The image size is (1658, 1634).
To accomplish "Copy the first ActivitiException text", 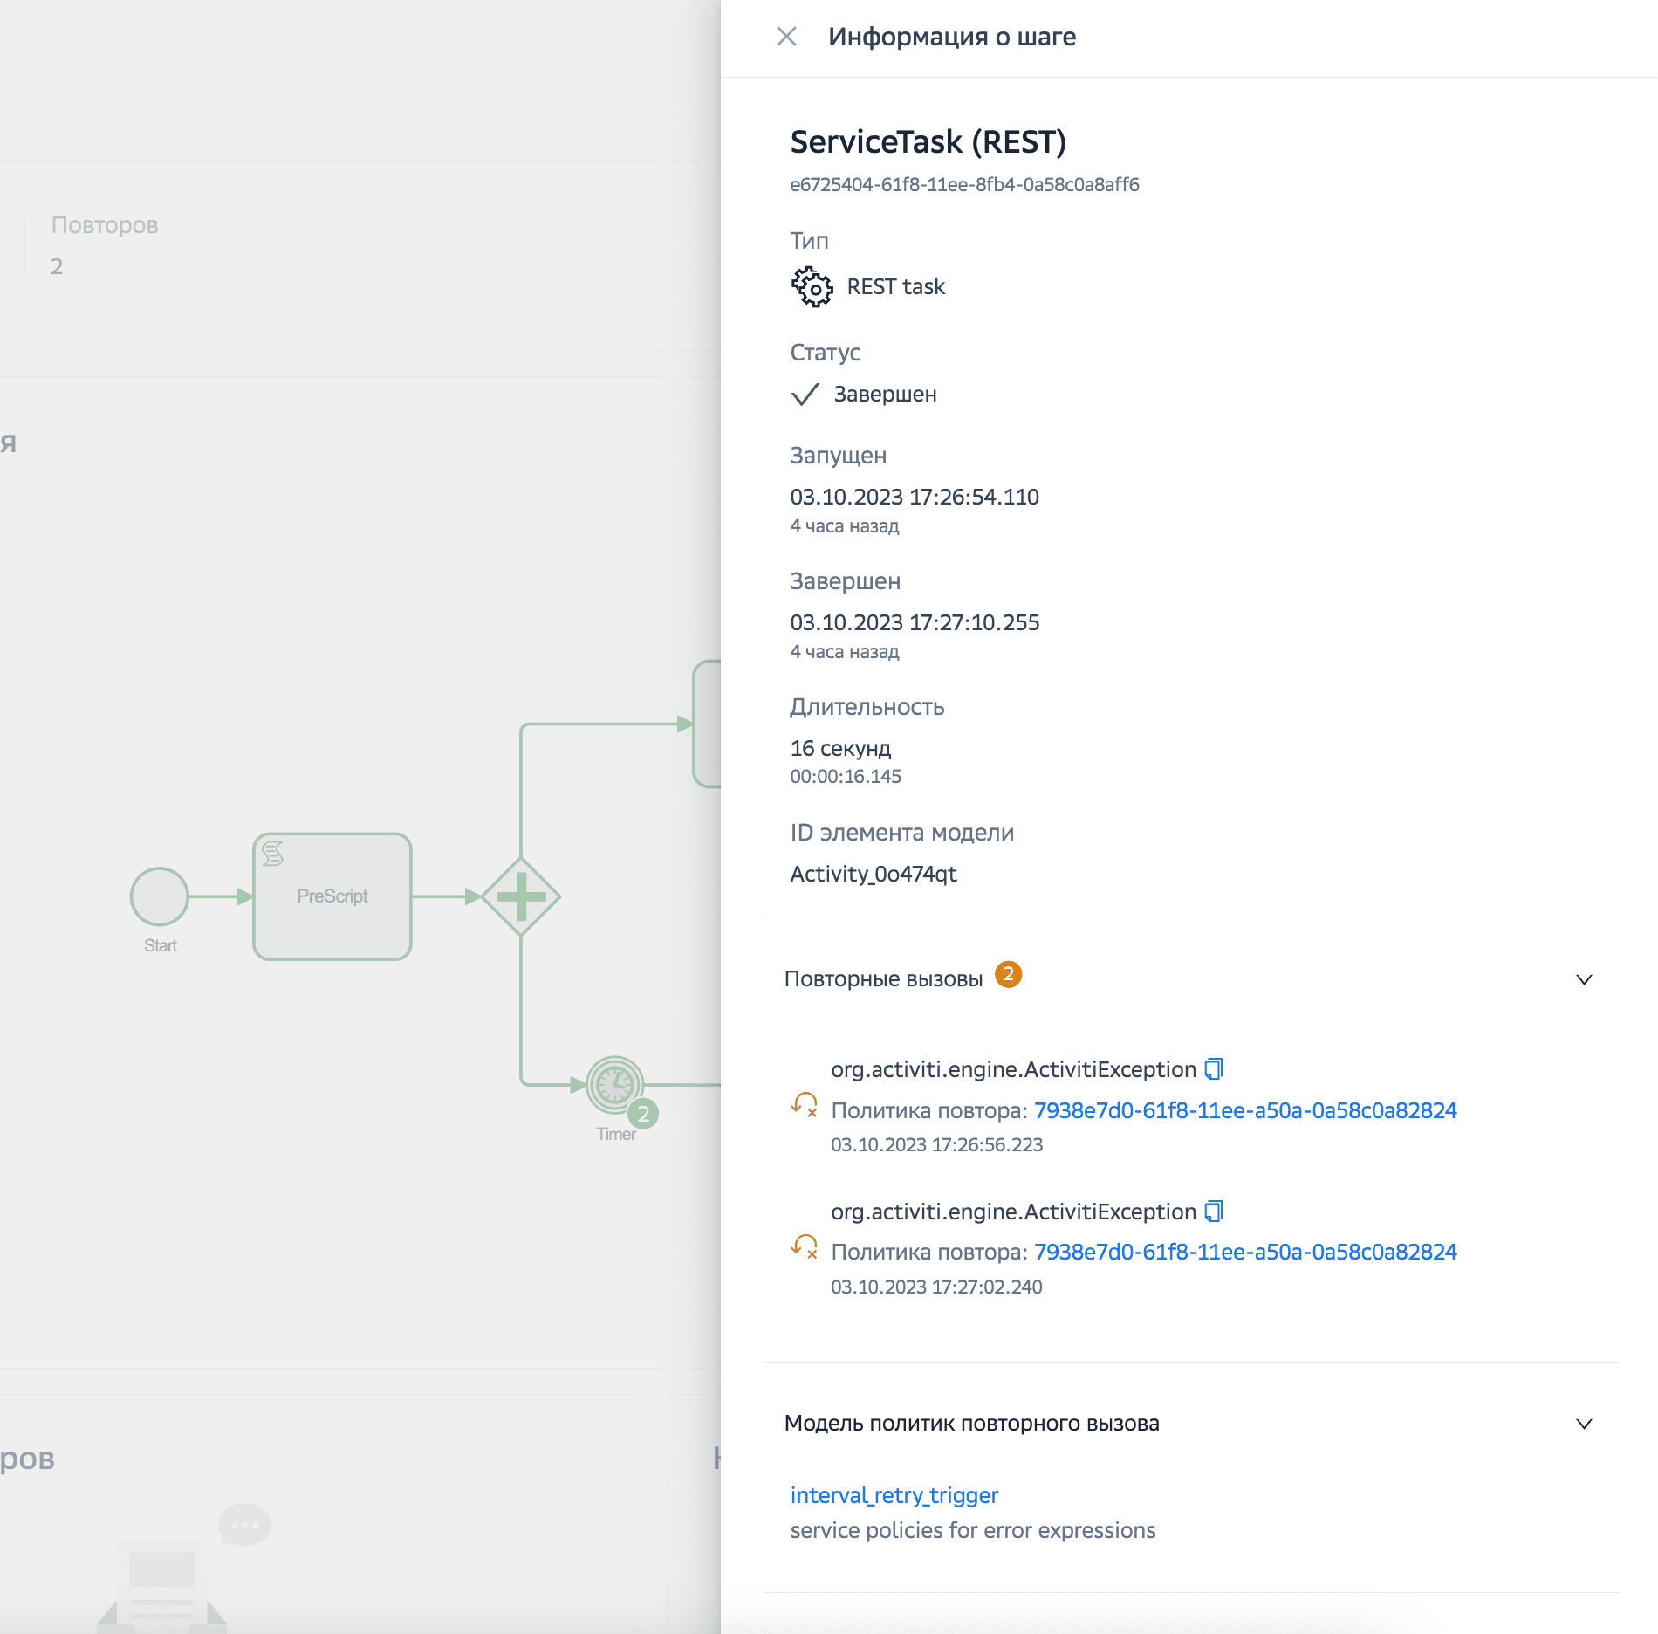I will click(x=1214, y=1069).
